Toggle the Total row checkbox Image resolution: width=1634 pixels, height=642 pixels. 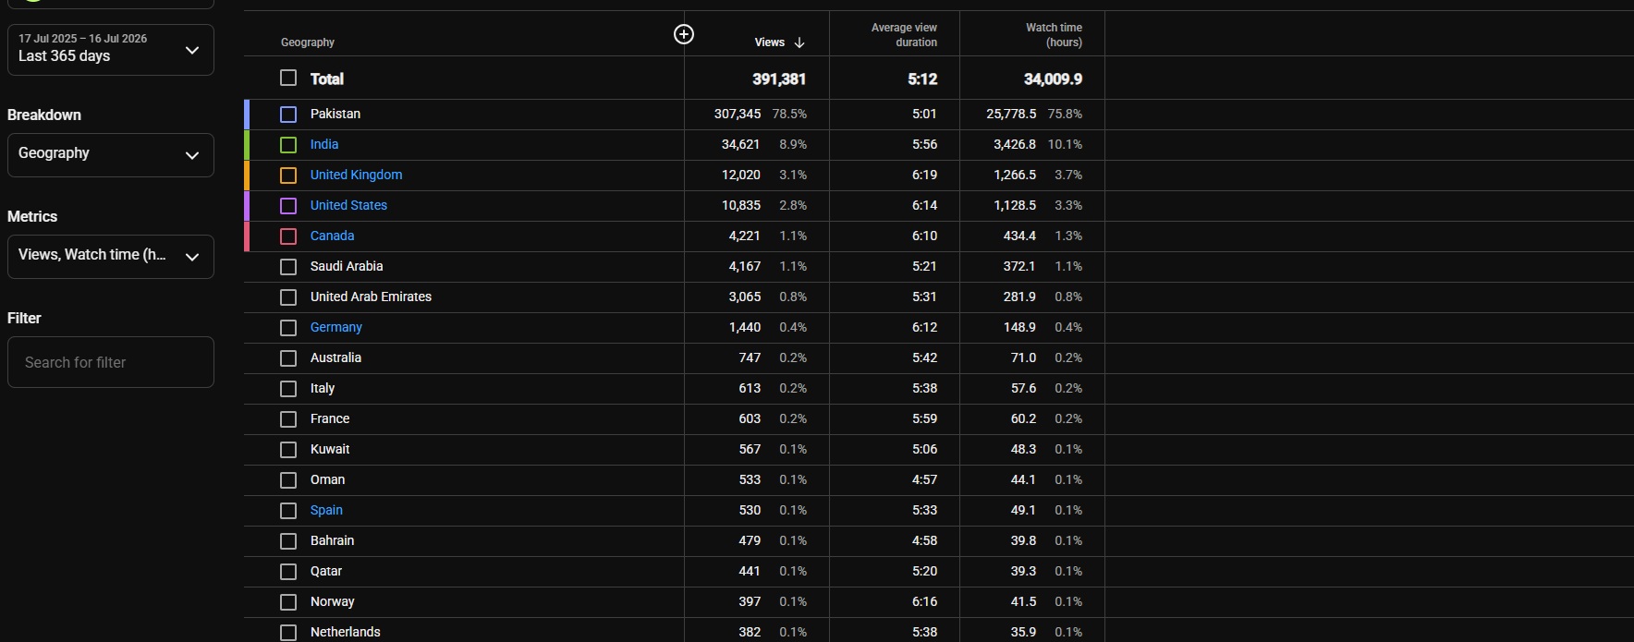tap(288, 79)
